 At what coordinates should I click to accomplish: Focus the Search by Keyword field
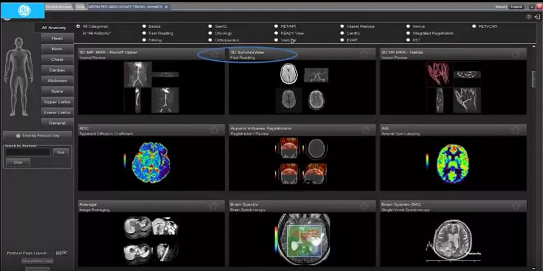[x=28, y=152]
